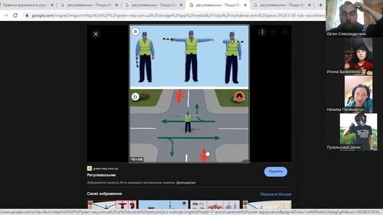The image size is (383, 215).
Task: Select Пухальський Денис's video tile
Action: pos(358,132)
